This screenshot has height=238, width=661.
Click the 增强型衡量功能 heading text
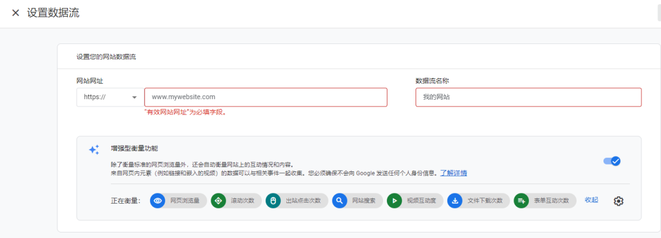coord(134,148)
